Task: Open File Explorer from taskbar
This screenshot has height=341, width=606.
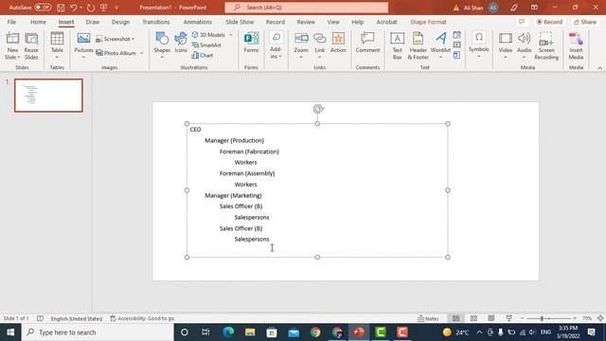Action: (250, 332)
